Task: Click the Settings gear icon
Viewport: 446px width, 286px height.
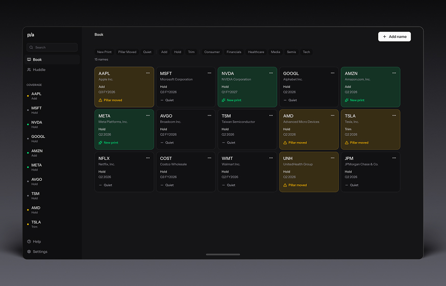Action: [29, 252]
